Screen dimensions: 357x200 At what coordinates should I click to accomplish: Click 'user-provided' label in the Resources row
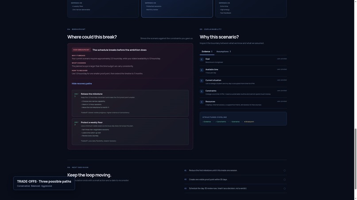click(x=282, y=101)
